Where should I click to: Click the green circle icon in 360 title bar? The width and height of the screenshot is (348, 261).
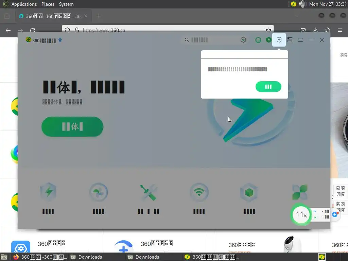coord(258,40)
